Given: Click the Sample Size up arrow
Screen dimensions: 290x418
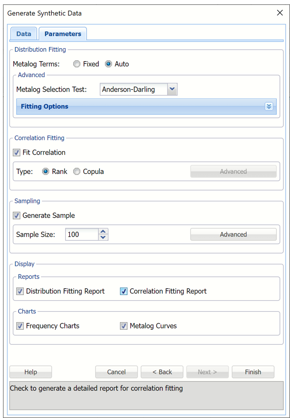Looking at the screenshot, I should point(103,232).
